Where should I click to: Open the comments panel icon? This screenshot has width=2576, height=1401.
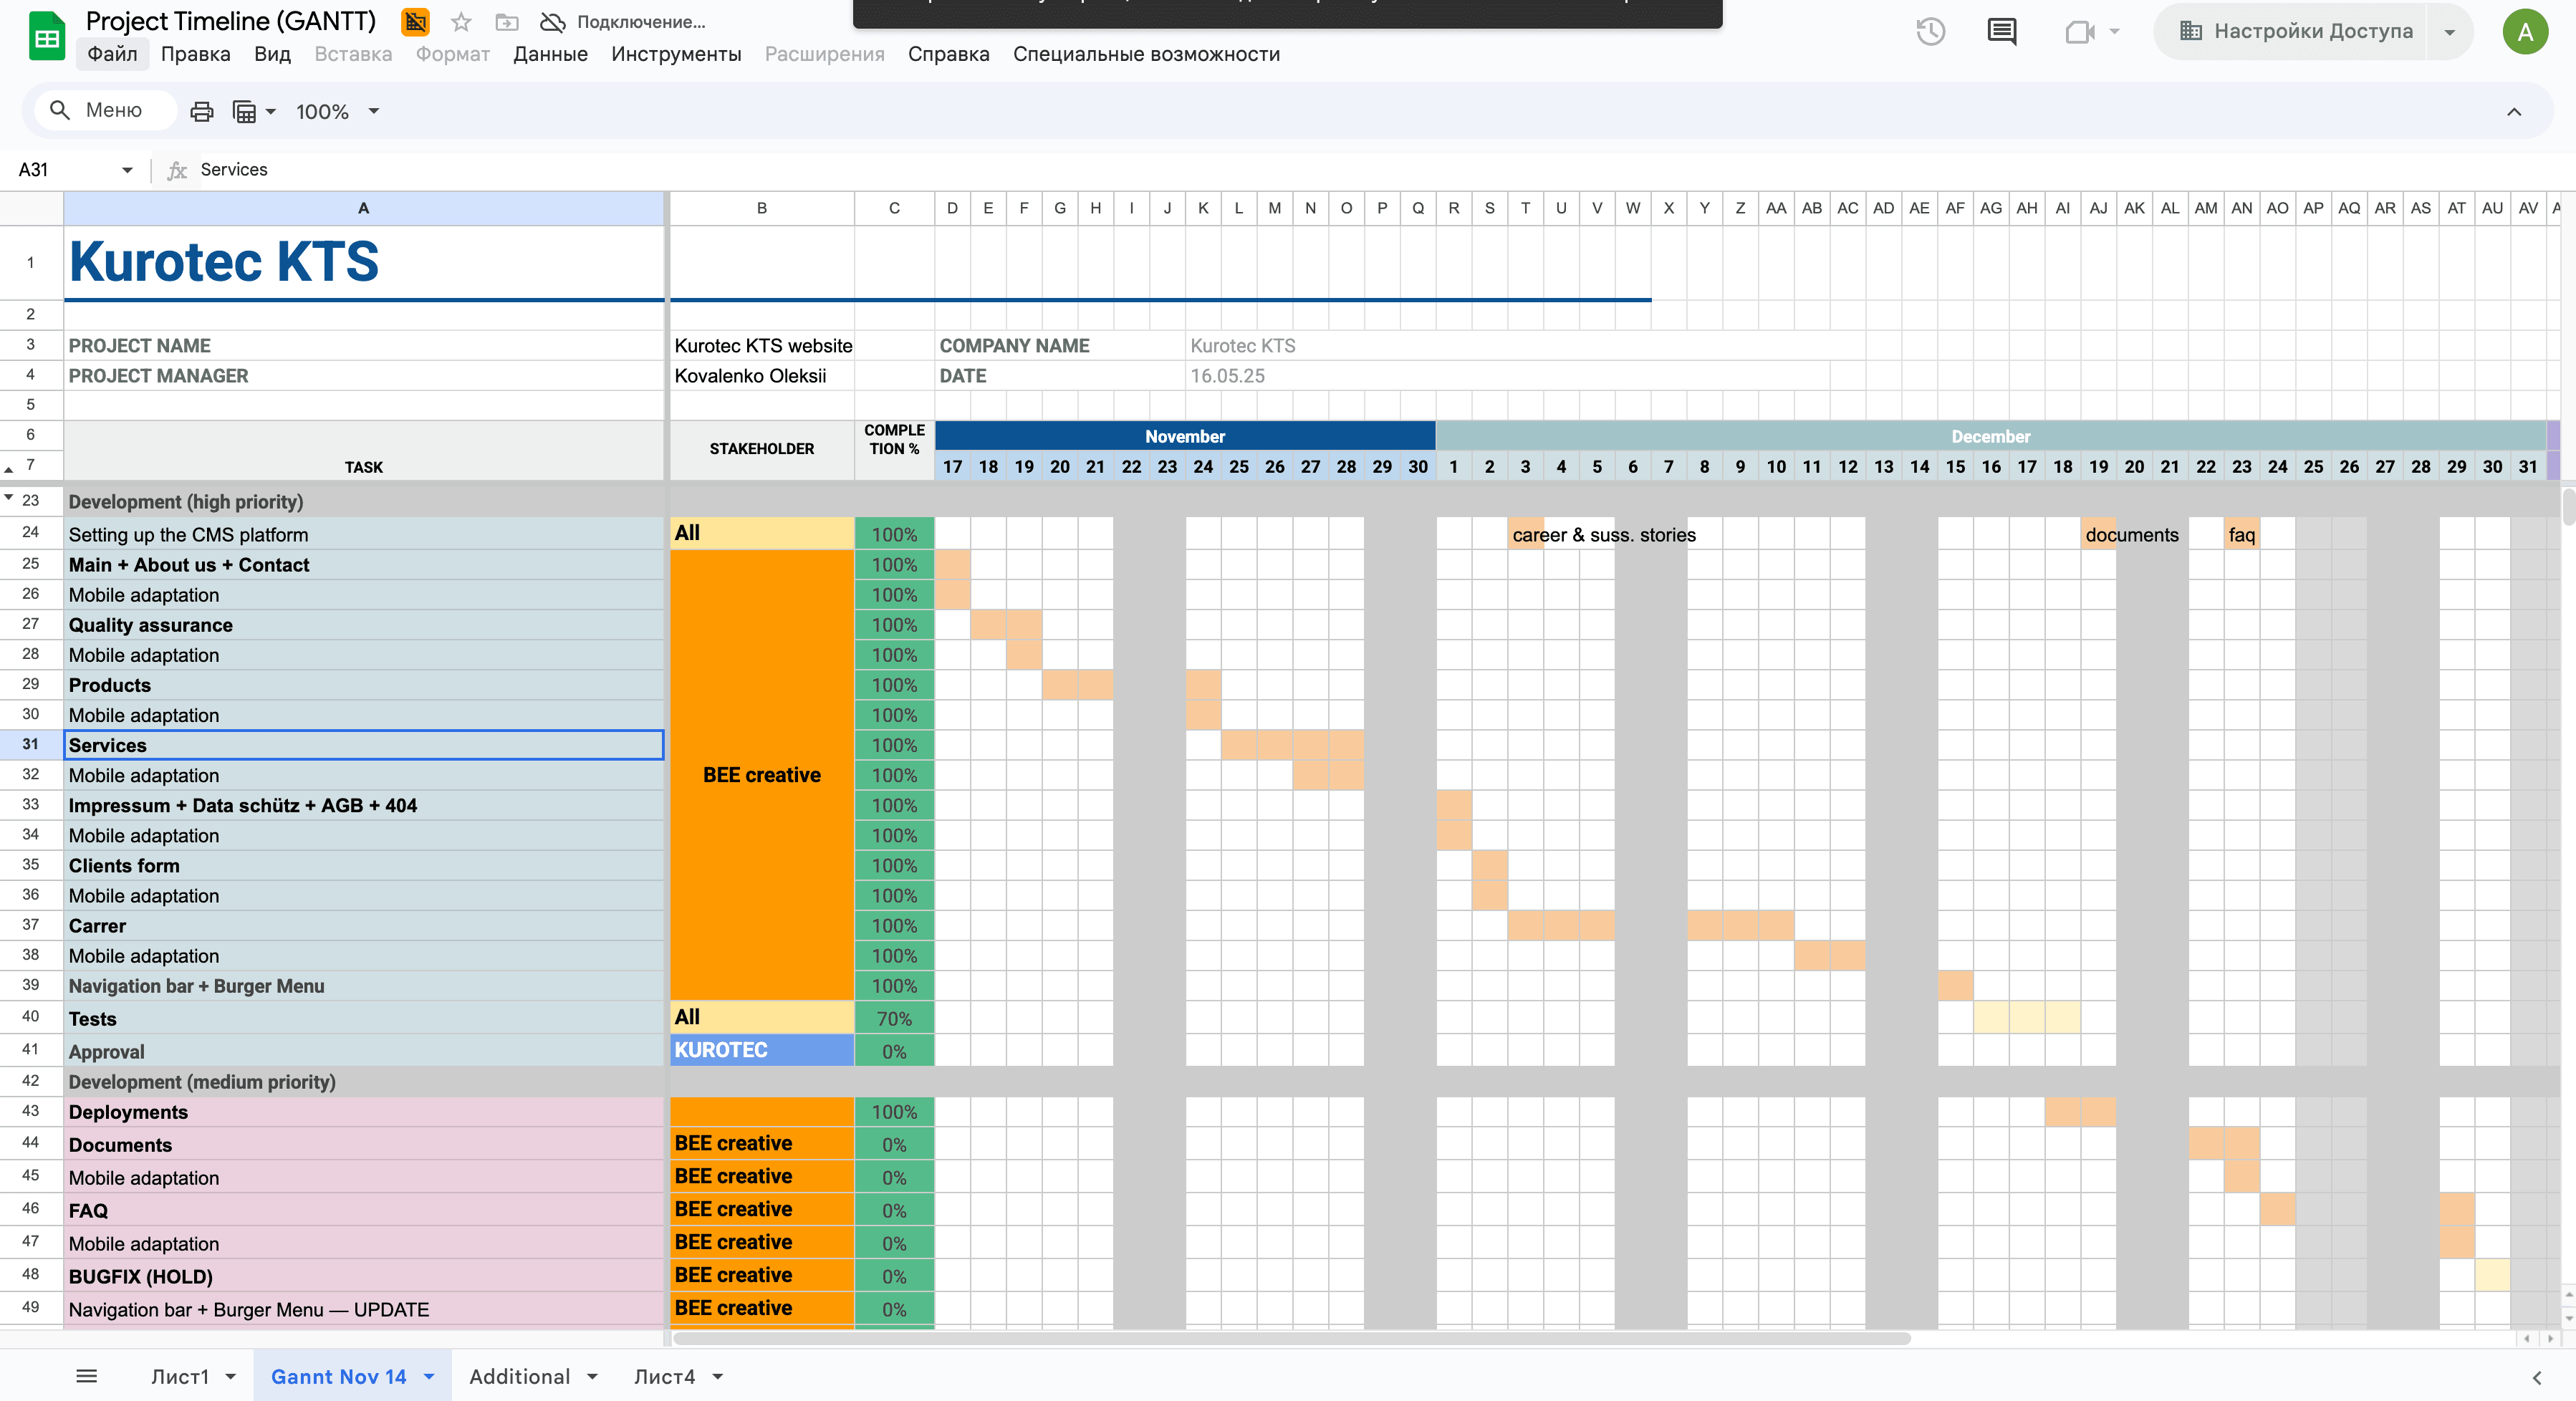pyautogui.click(x=2001, y=31)
